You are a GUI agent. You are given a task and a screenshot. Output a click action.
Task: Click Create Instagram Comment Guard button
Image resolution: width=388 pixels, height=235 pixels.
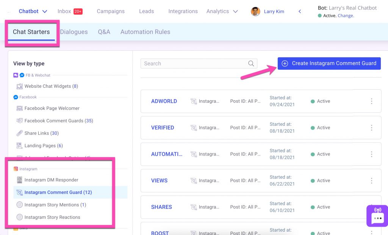pos(329,64)
